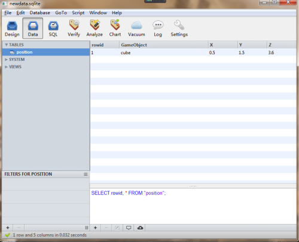The image size is (299, 242).
Task: Select the rowid cell value 1
Action: tap(105, 52)
